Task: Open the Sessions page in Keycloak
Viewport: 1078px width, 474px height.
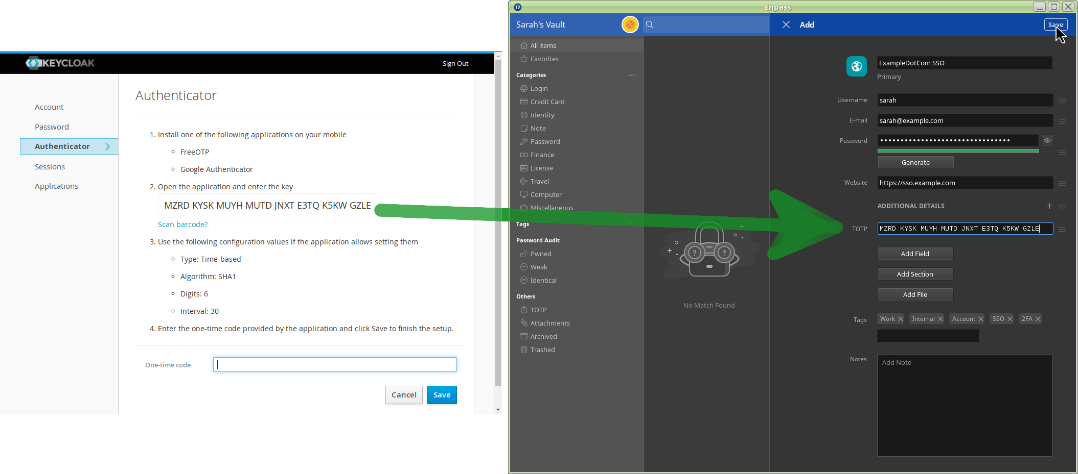Action: 50,167
